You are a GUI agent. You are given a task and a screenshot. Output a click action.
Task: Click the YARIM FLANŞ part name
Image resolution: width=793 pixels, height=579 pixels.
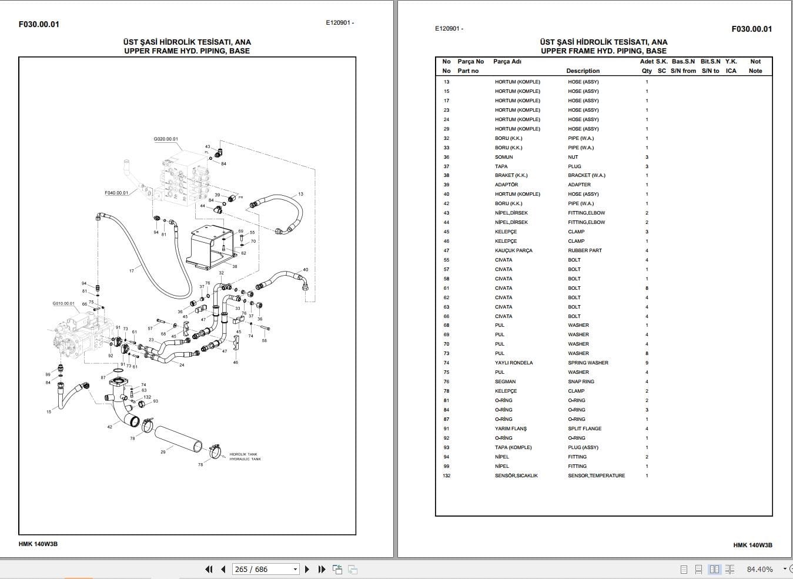511,429
